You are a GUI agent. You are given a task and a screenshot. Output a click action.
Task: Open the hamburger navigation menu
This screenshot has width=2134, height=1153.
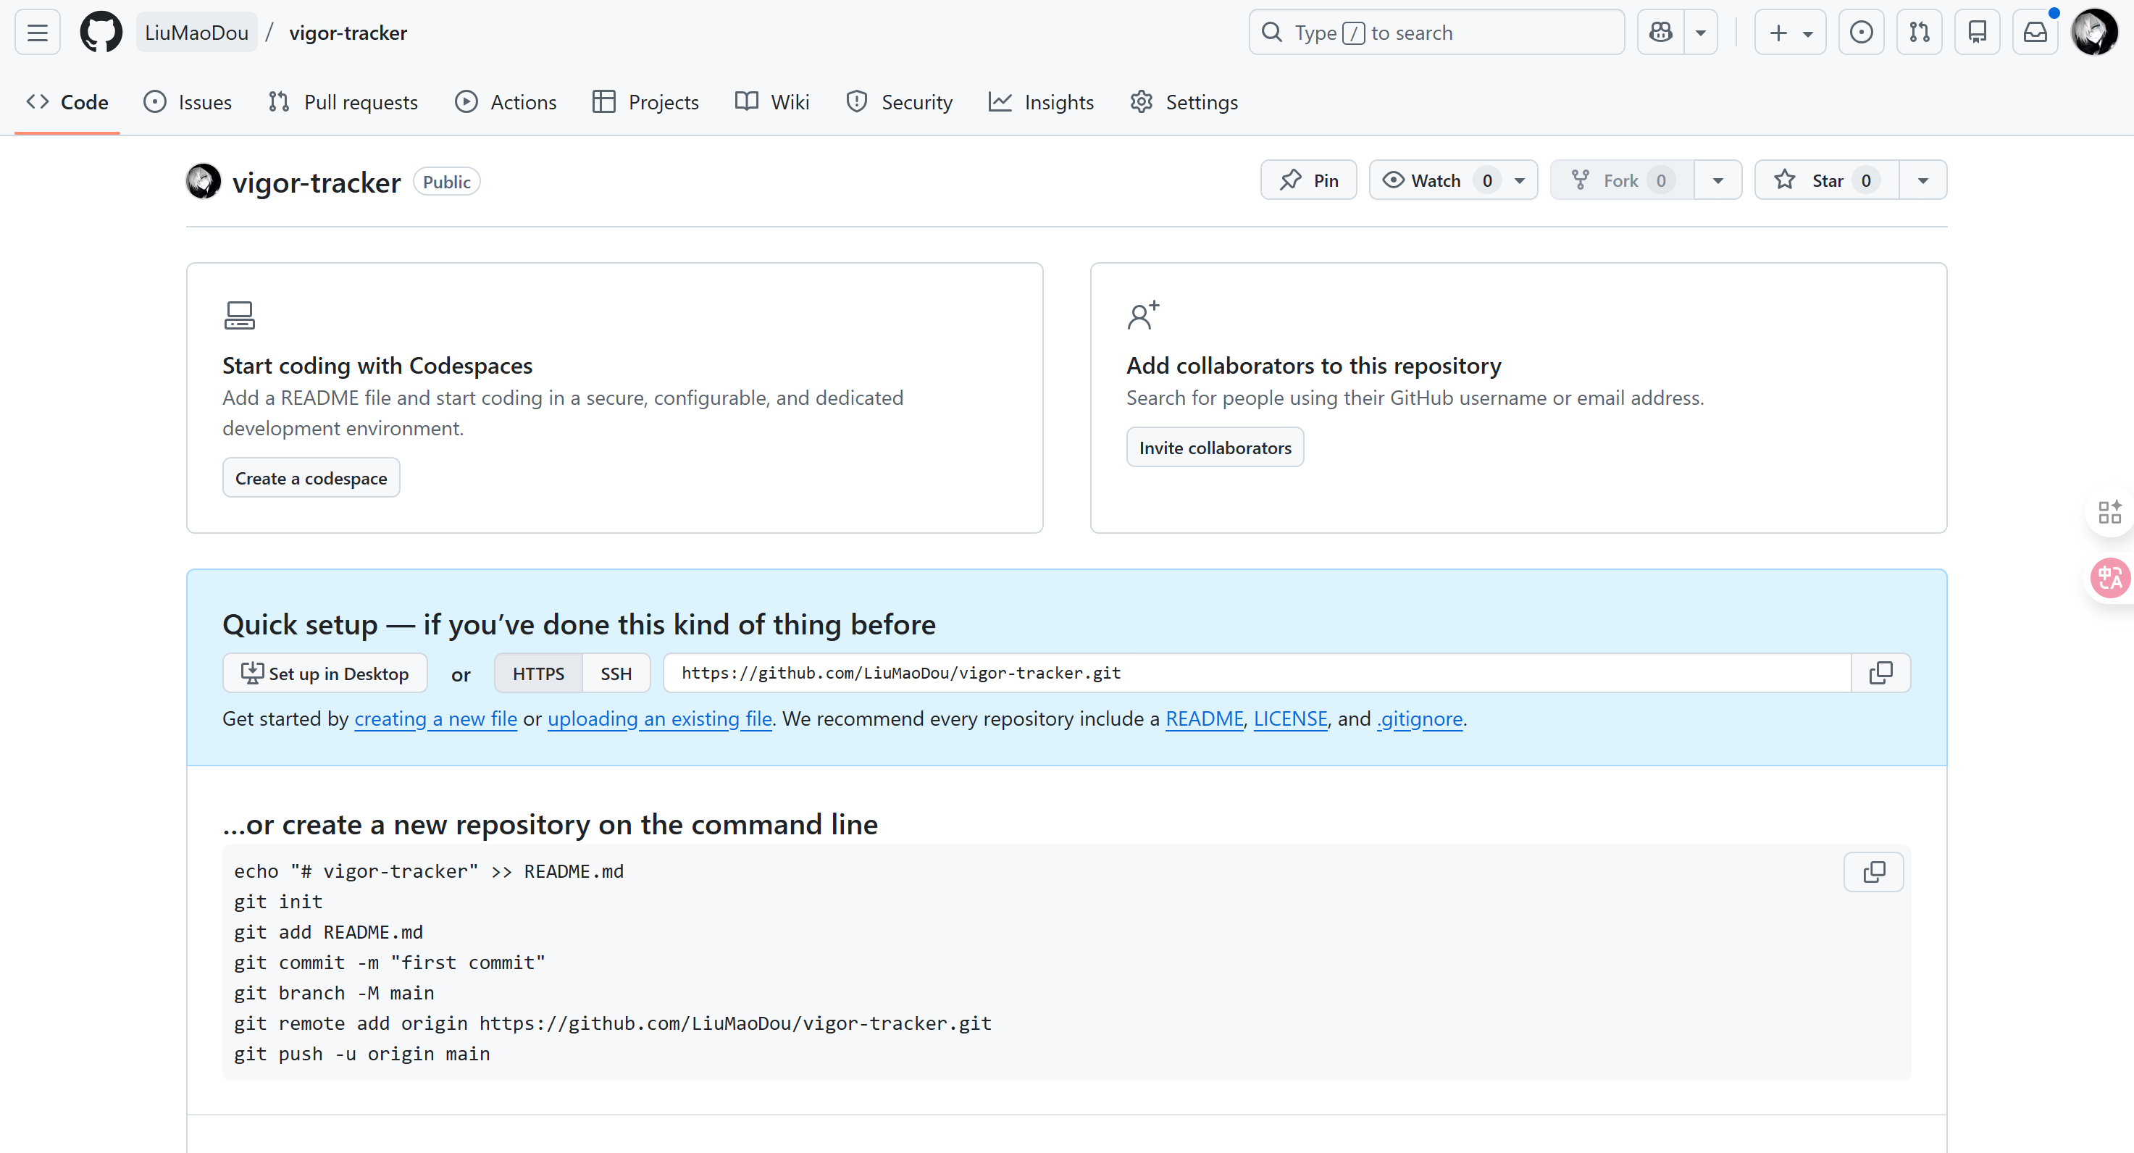pos(37,33)
